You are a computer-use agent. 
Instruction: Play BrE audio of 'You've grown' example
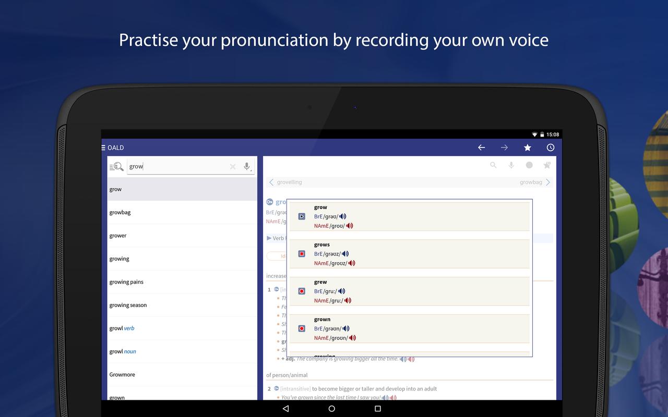tap(385, 397)
